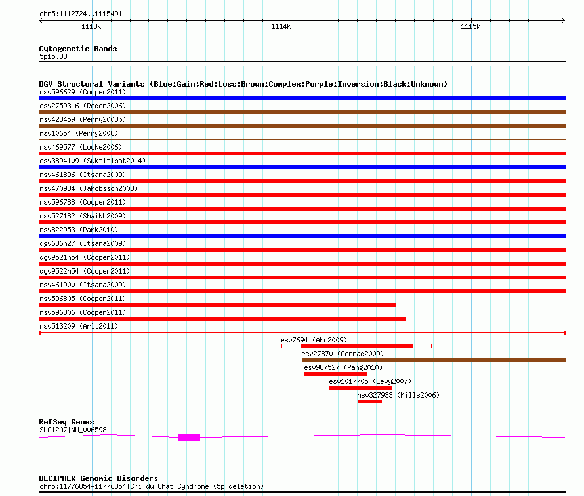Click the esv1017705 (Levy2007) loss bar
Viewport: 584px width, 496px height.
click(360, 388)
